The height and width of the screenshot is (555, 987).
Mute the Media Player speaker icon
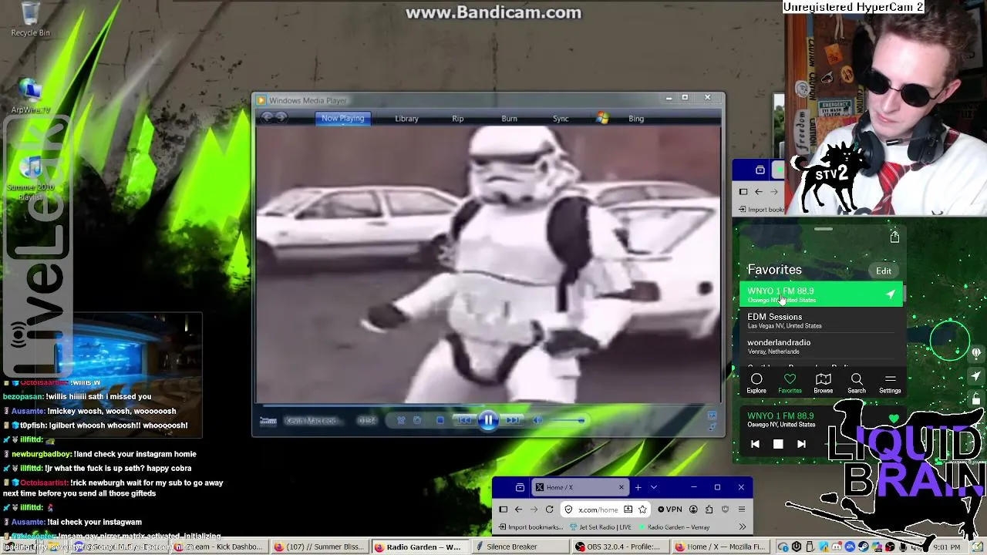pos(537,420)
